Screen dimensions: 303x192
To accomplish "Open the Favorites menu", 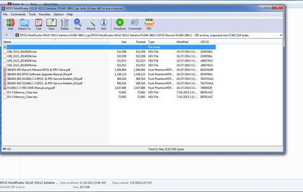I will [44, 14].
